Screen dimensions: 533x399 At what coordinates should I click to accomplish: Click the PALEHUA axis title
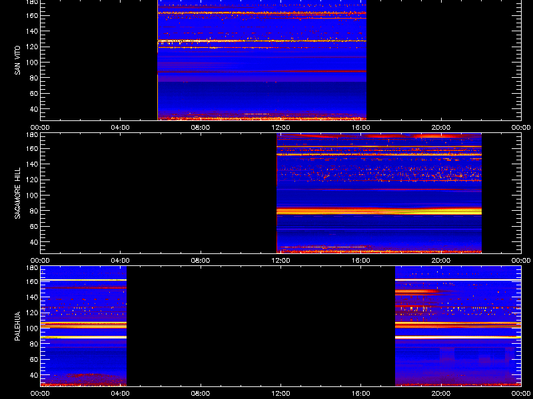(x=17, y=326)
